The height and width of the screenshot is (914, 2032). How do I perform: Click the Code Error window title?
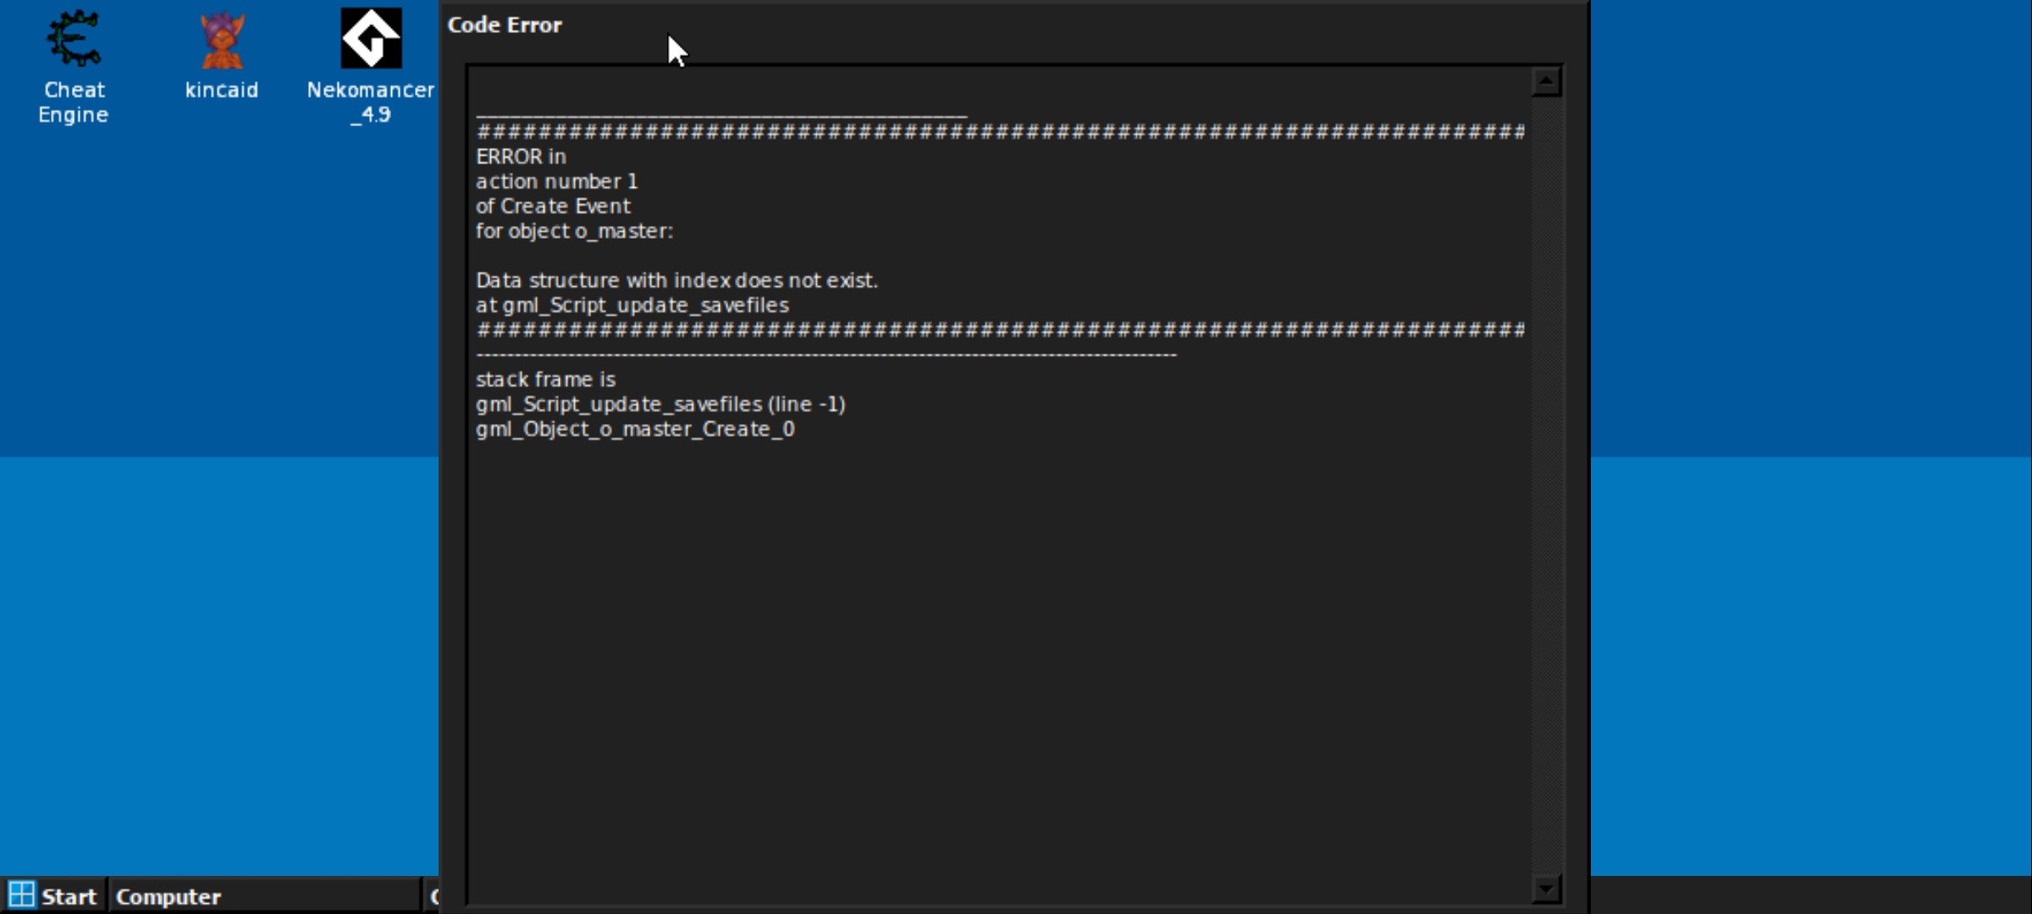tap(505, 25)
